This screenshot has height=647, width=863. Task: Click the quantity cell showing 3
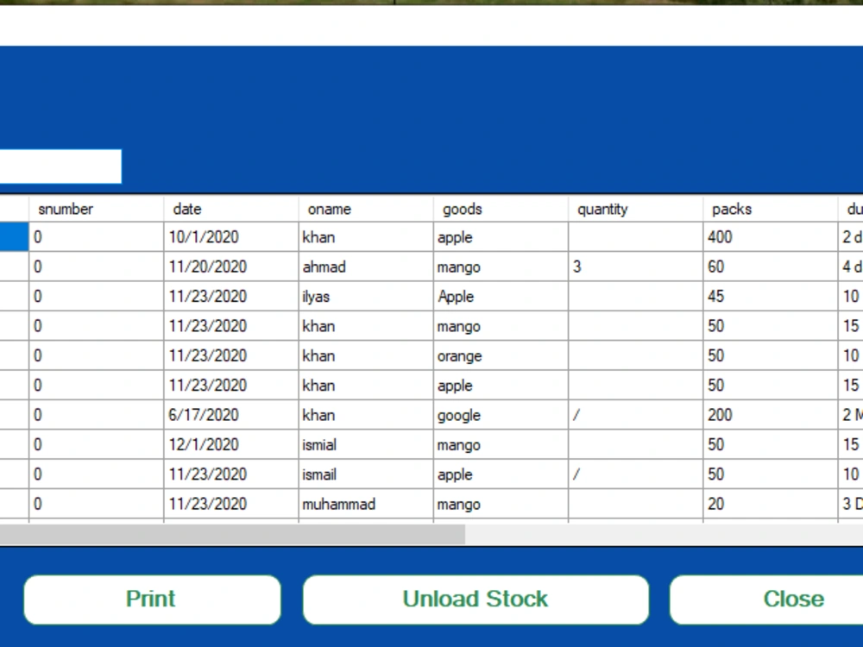pyautogui.click(x=602, y=267)
